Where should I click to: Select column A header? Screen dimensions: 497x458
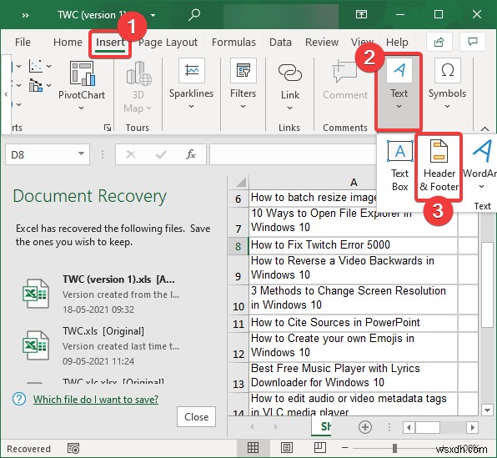[354, 182]
